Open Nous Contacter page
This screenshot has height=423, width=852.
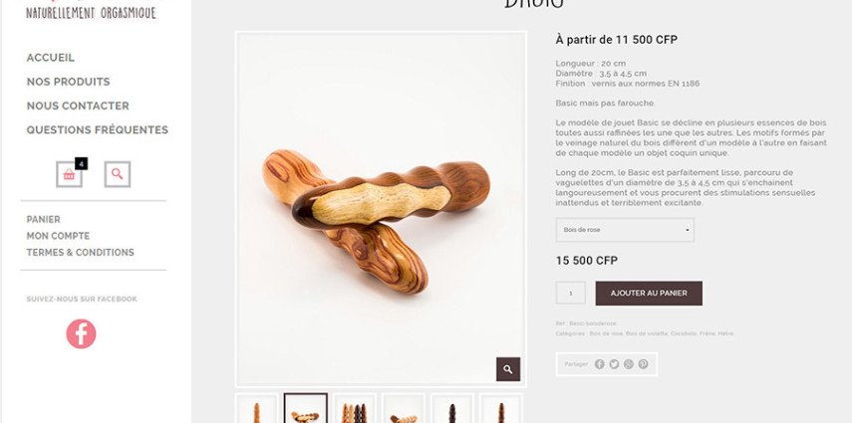(x=78, y=106)
